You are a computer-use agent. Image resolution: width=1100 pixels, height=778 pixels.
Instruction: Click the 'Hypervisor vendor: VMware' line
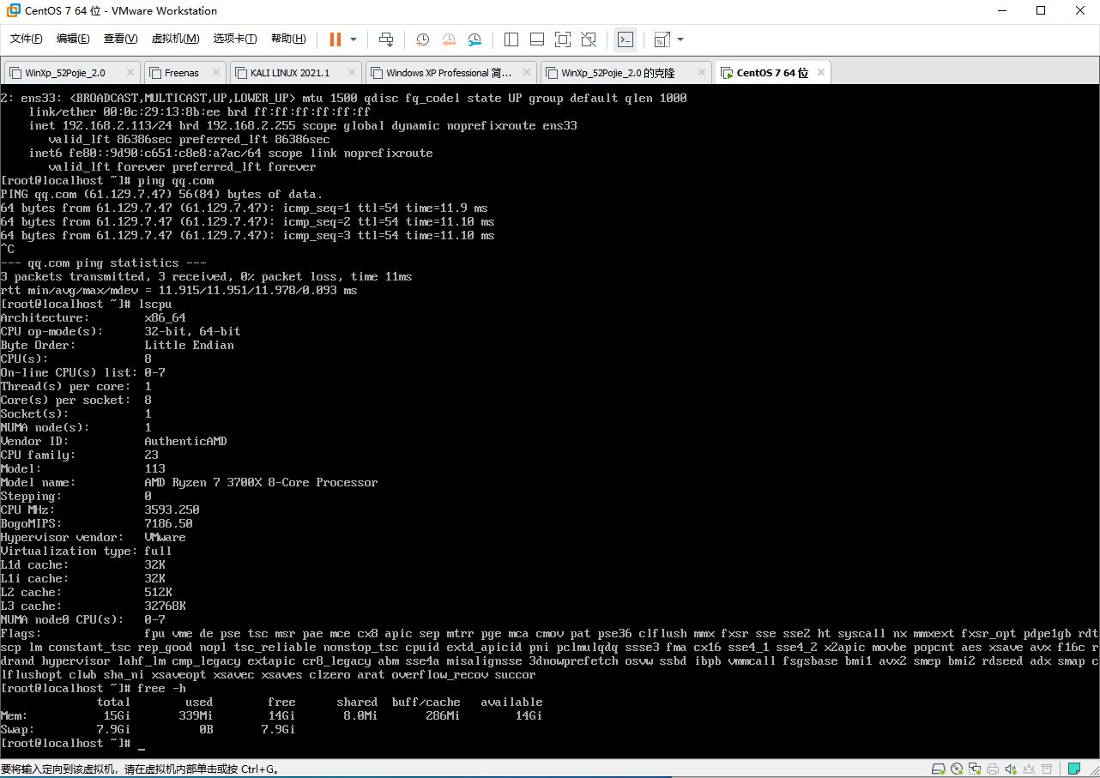93,538
